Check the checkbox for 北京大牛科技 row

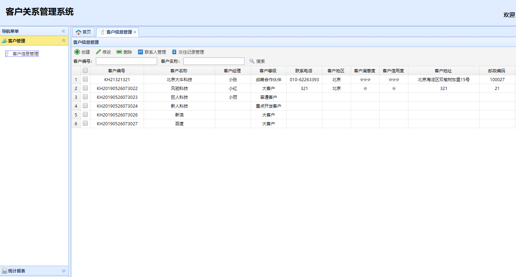85,79
